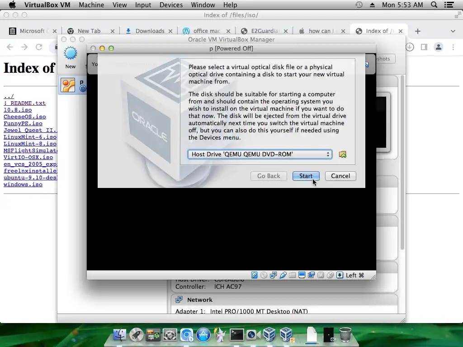Expand the browser tab search chevron

coord(453,31)
